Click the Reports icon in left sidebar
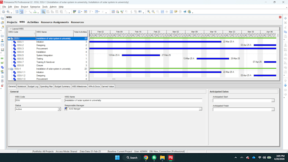 point(2,45)
